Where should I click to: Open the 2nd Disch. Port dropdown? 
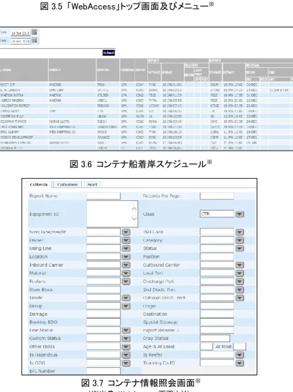pos(240,289)
